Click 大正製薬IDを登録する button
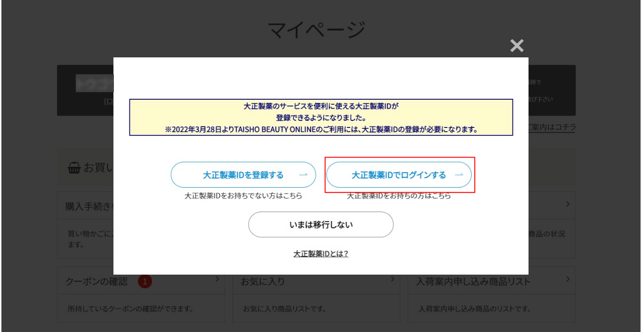 [x=243, y=175]
